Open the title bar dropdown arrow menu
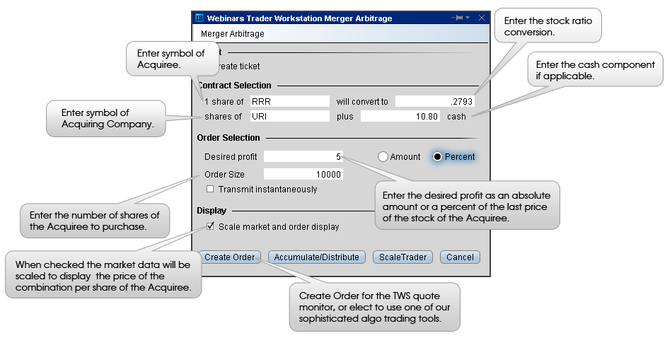Image resolution: width=672 pixels, height=338 pixels. click(x=468, y=18)
